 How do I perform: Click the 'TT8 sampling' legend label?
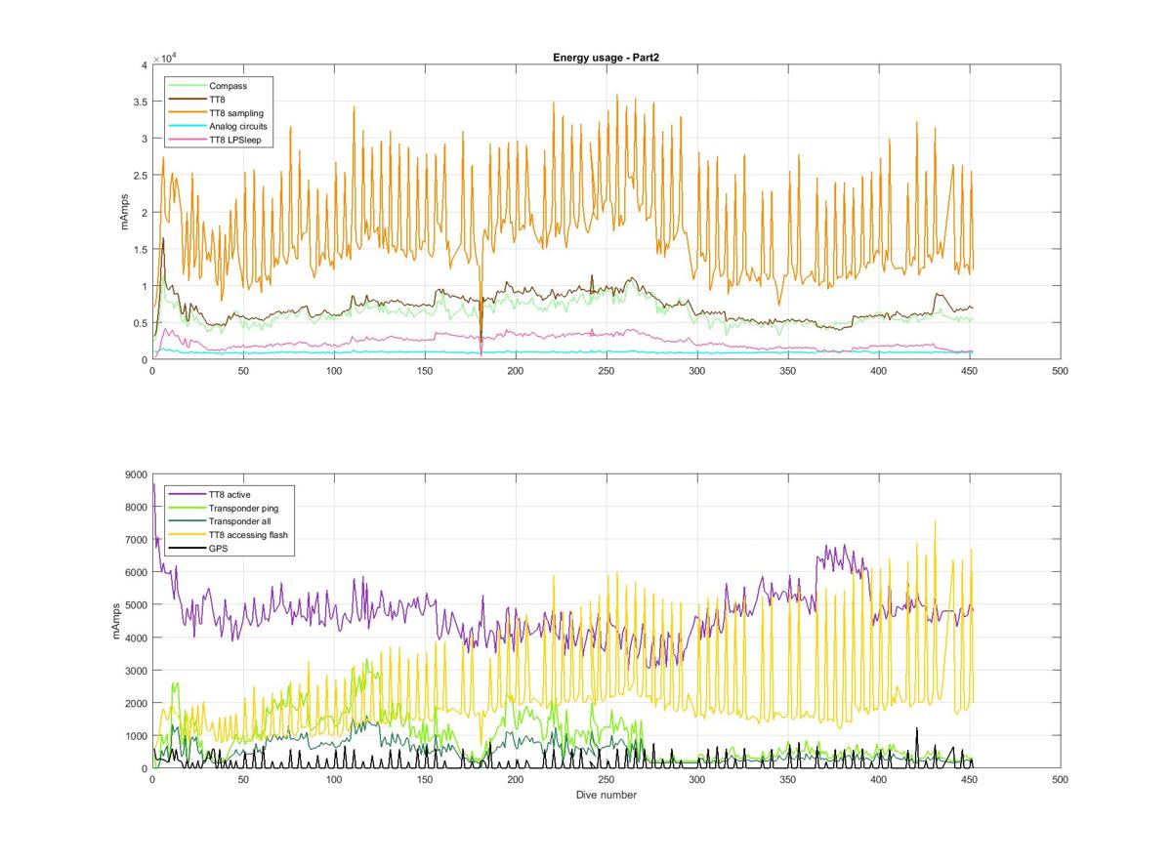pos(235,113)
